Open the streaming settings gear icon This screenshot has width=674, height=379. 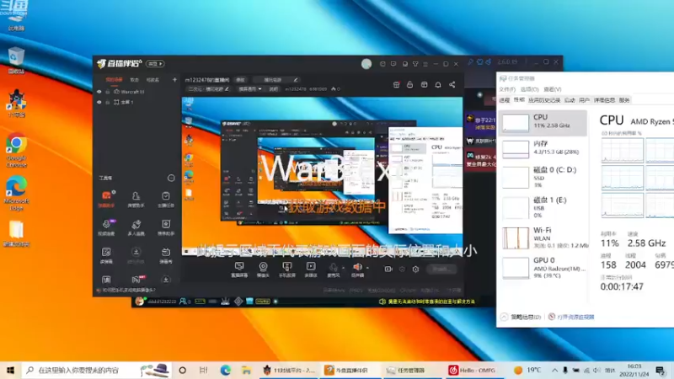pos(415,269)
